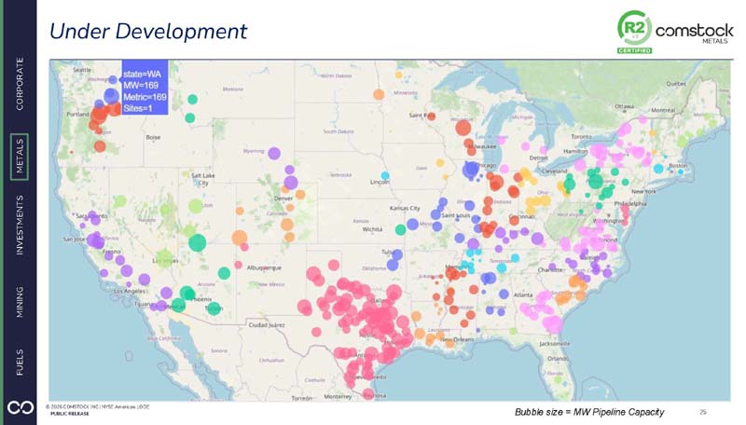Select the METALS sidebar tab
The width and height of the screenshot is (746, 425).
click(x=20, y=157)
